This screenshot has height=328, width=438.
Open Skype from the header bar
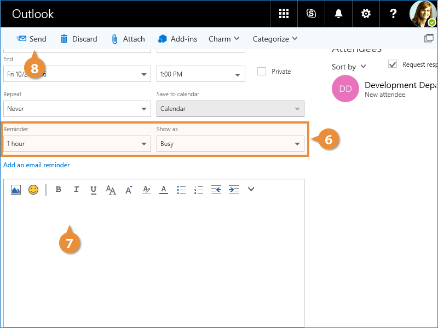(311, 14)
